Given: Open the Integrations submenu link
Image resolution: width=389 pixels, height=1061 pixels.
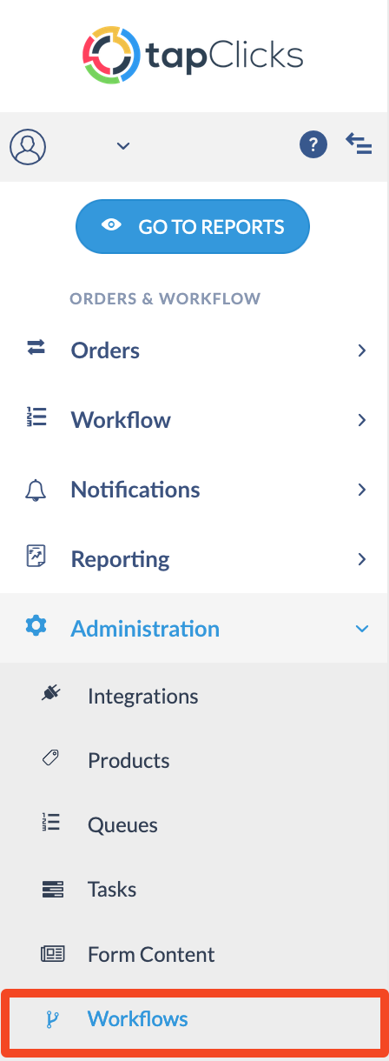Looking at the screenshot, I should point(142,697).
